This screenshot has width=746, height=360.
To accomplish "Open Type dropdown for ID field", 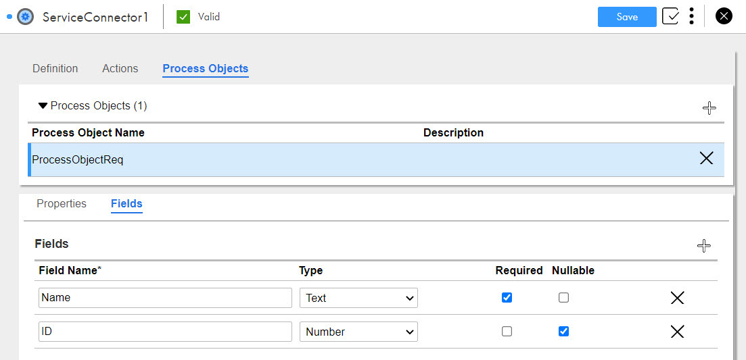I will pyautogui.click(x=358, y=332).
